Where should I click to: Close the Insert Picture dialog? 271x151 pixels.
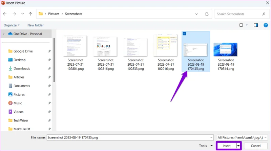(267, 3)
